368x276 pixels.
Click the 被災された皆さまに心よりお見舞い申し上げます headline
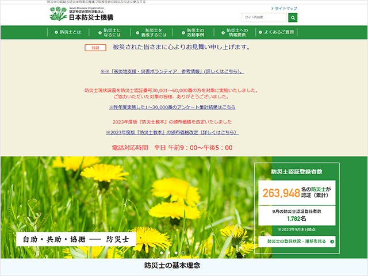tap(182, 47)
